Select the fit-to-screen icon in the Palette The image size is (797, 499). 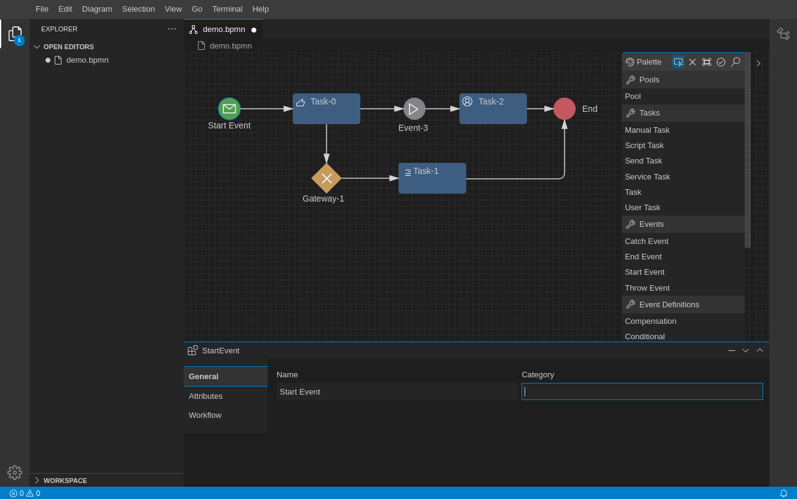[x=707, y=61]
